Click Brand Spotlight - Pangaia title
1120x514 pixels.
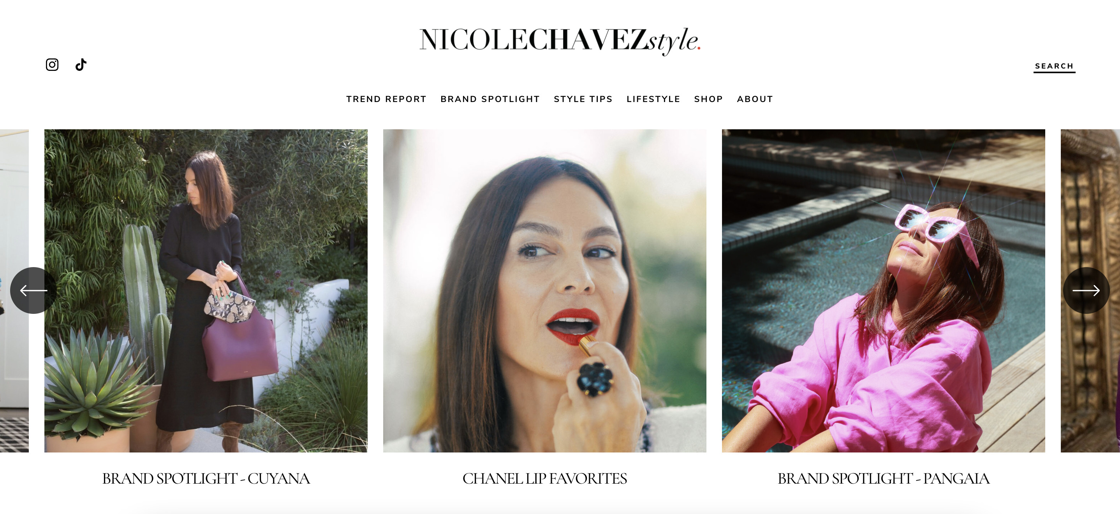[884, 478]
